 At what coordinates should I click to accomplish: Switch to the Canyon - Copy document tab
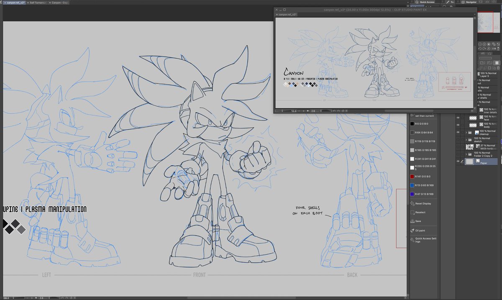pos(60,2)
